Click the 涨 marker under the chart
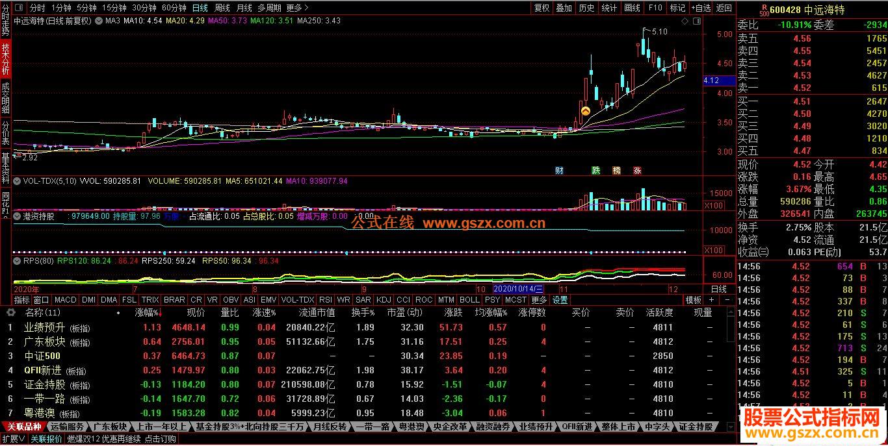Screen dimensions: 888x446 pyautogui.click(x=637, y=171)
